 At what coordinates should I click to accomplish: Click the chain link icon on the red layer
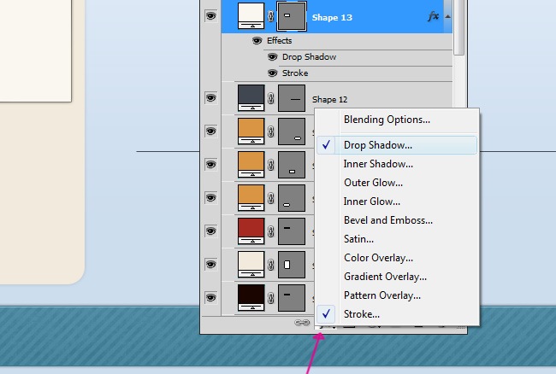[x=271, y=231]
